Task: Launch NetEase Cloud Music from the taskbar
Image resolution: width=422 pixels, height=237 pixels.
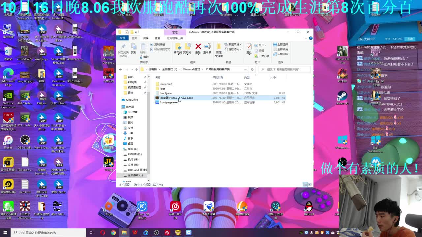Action: click(167, 232)
